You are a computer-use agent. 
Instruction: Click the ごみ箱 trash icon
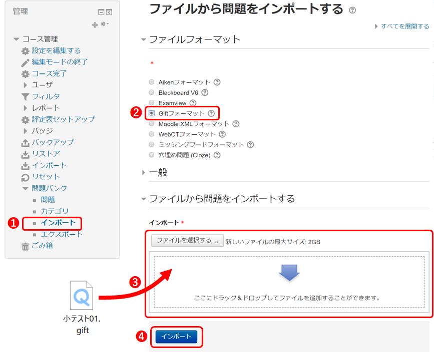(x=25, y=246)
